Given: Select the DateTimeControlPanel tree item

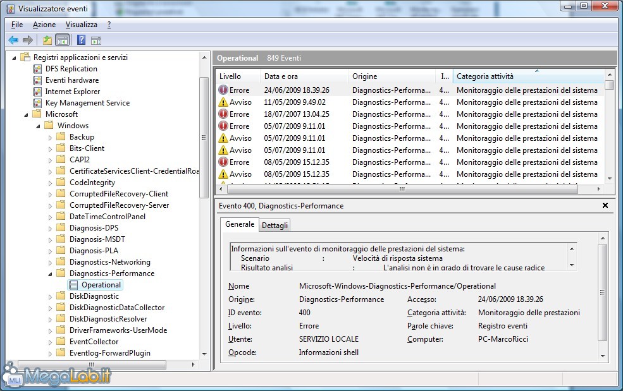Looking at the screenshot, I should (x=108, y=217).
